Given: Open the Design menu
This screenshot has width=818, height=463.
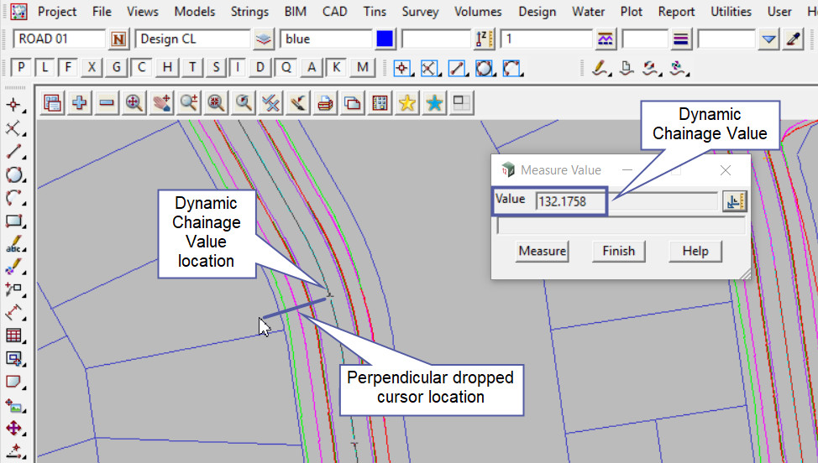Looking at the screenshot, I should click(x=537, y=12).
